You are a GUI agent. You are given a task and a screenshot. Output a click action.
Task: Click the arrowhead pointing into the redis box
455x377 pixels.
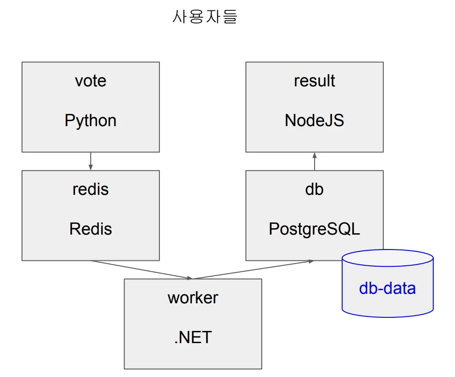click(91, 168)
